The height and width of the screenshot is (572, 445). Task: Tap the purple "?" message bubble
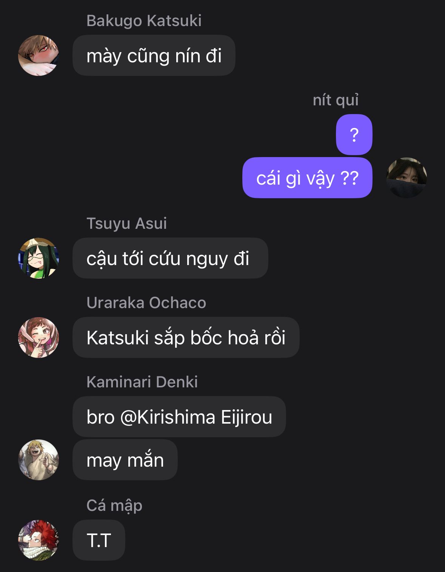354,134
